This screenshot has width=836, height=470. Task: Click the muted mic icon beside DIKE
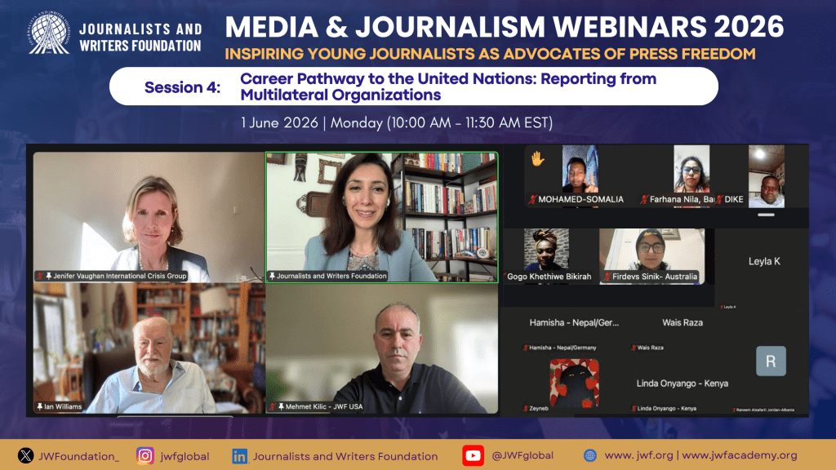point(719,199)
